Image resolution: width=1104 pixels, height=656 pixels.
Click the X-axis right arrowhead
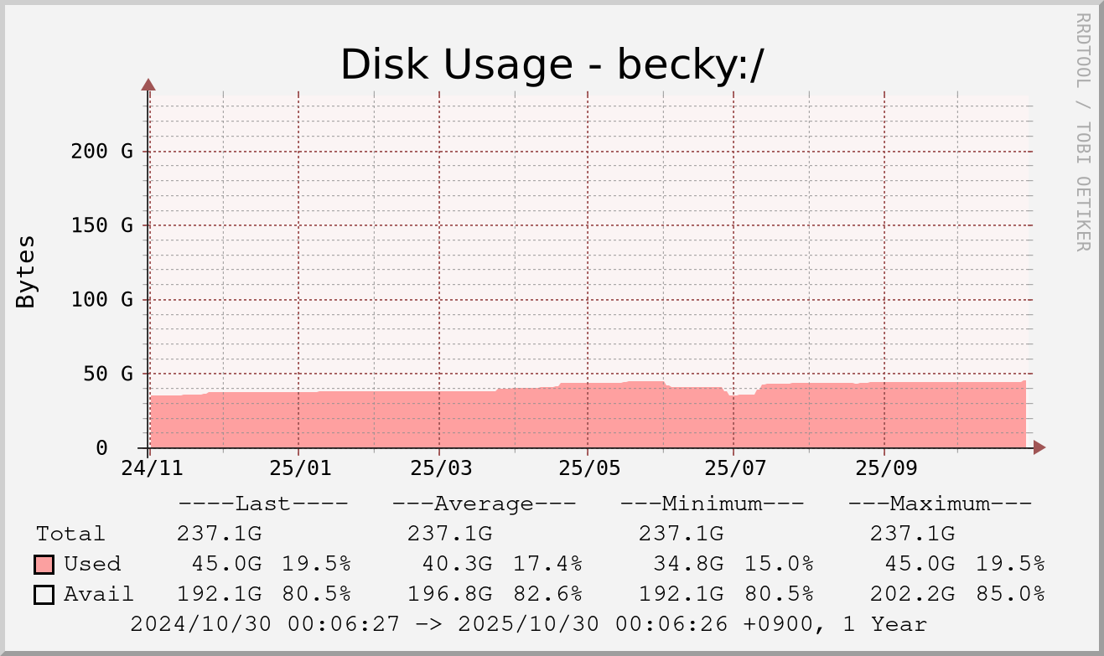click(x=1039, y=447)
